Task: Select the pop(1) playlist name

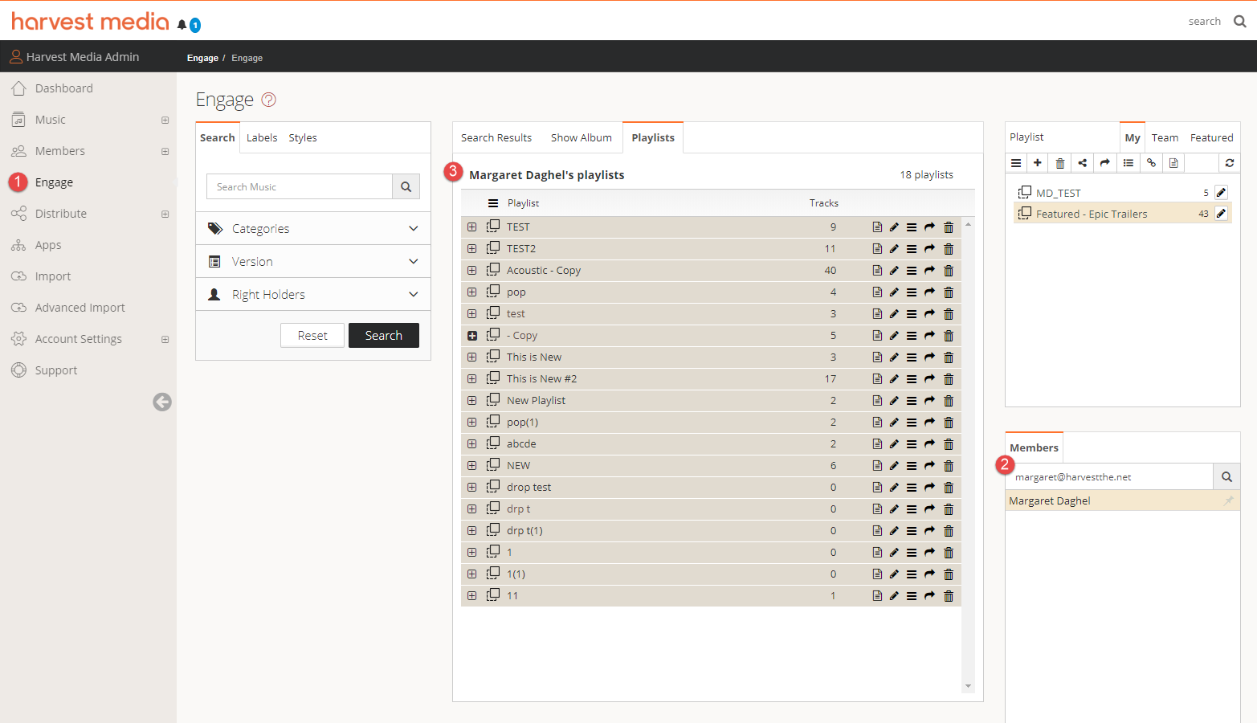Action: coord(522,423)
